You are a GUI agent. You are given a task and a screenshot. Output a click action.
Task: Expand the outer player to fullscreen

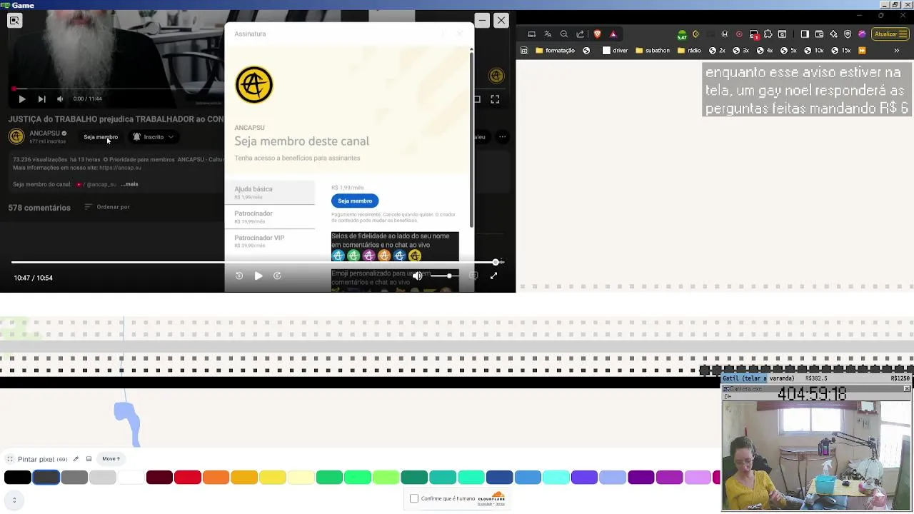point(493,276)
